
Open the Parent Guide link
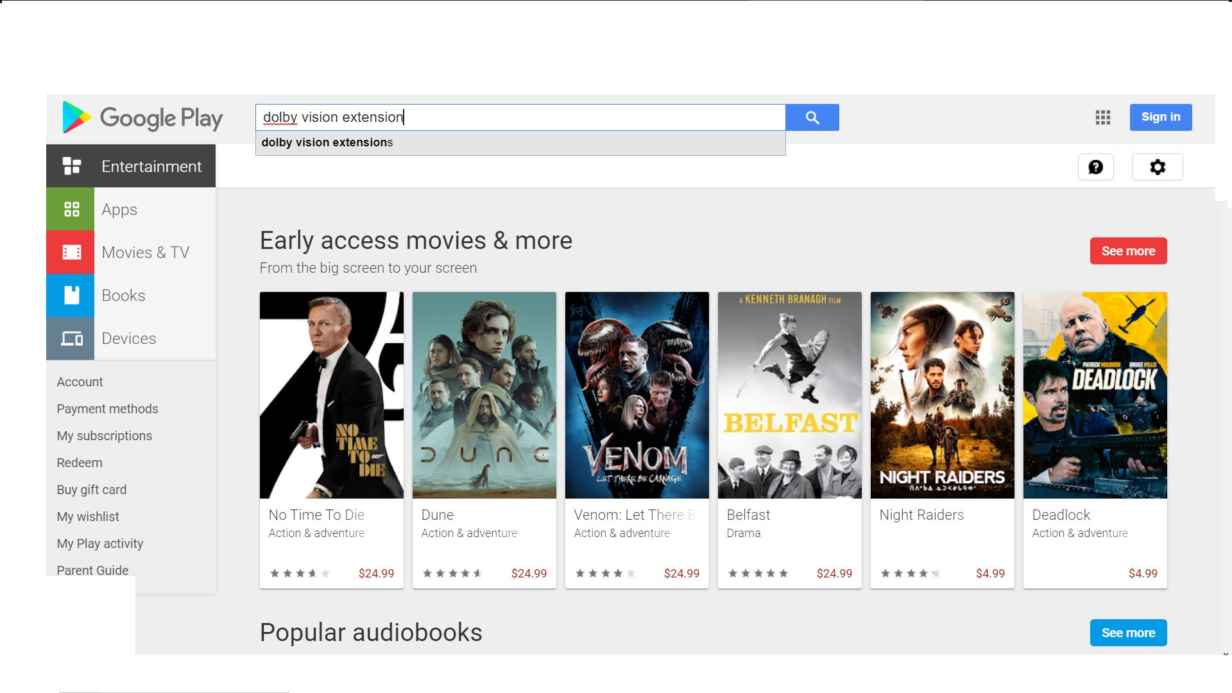[x=92, y=570]
